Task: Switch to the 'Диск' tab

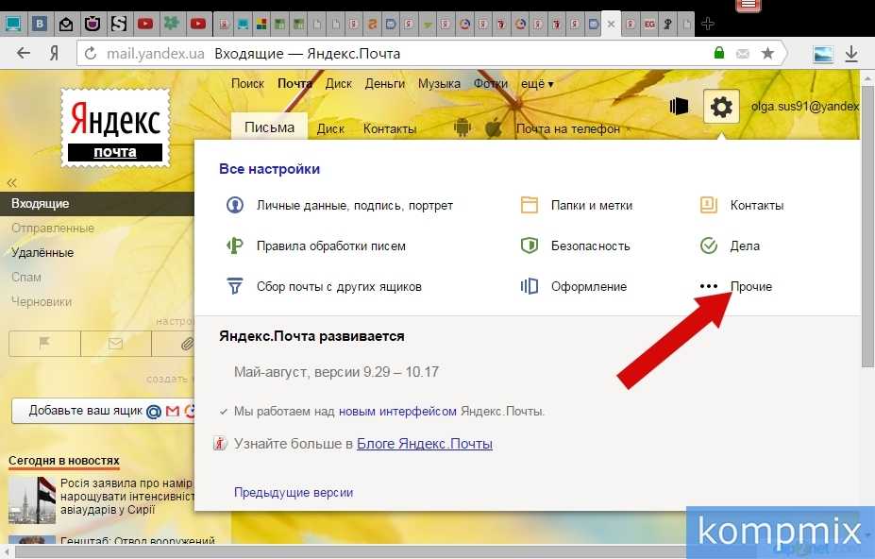Action: pos(330,129)
